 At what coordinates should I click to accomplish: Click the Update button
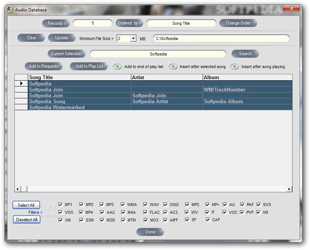tap(62, 38)
